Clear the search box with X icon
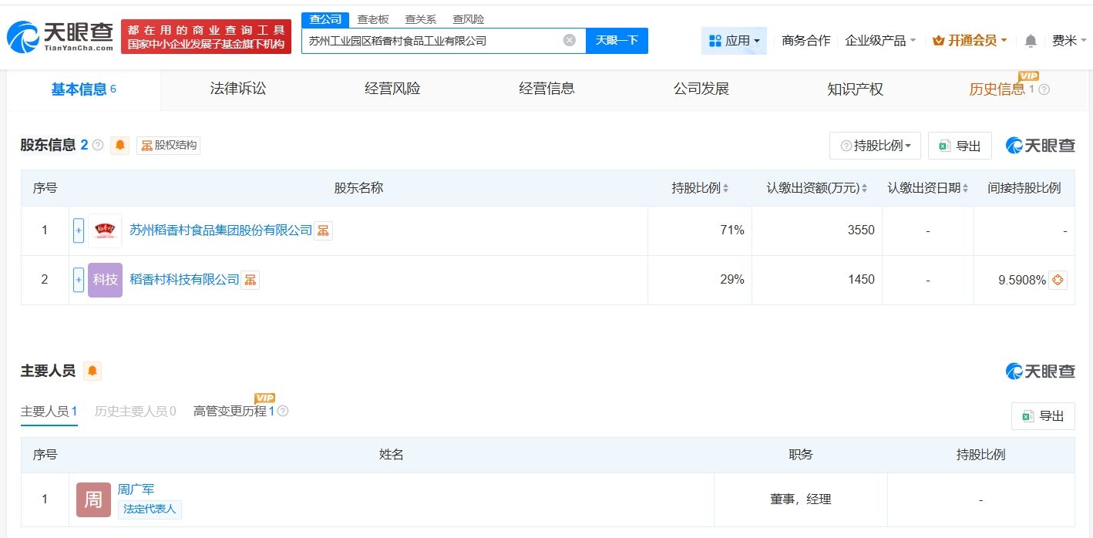The width and height of the screenshot is (1093, 538). 569,41
